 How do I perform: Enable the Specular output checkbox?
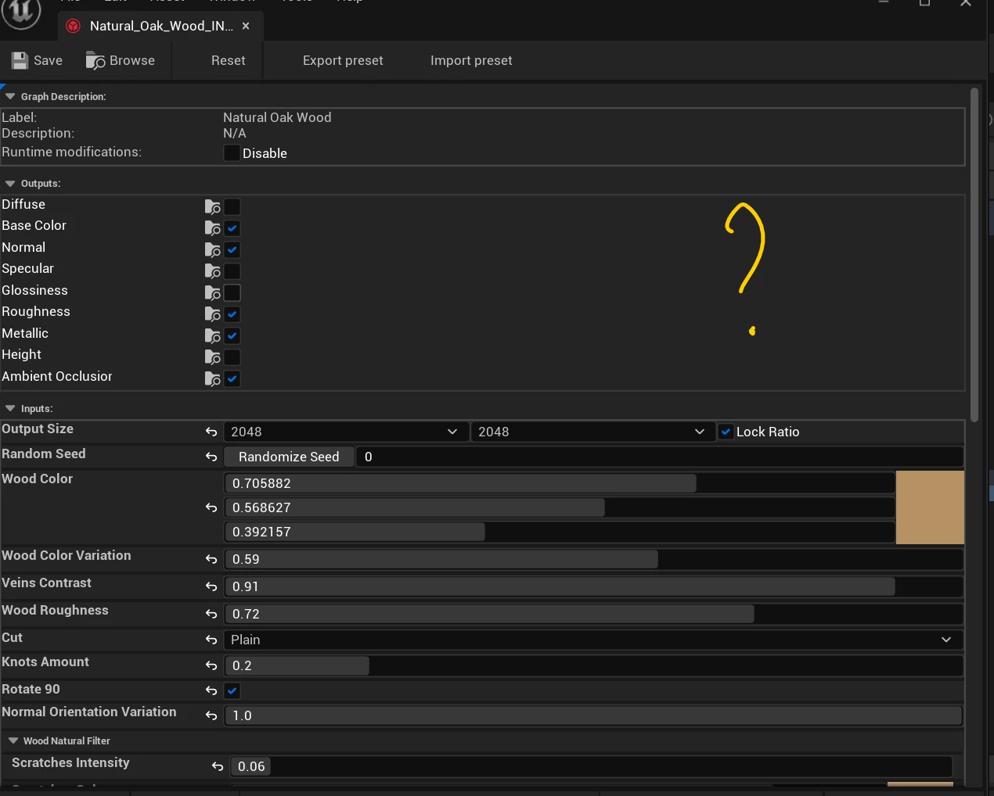[232, 271]
